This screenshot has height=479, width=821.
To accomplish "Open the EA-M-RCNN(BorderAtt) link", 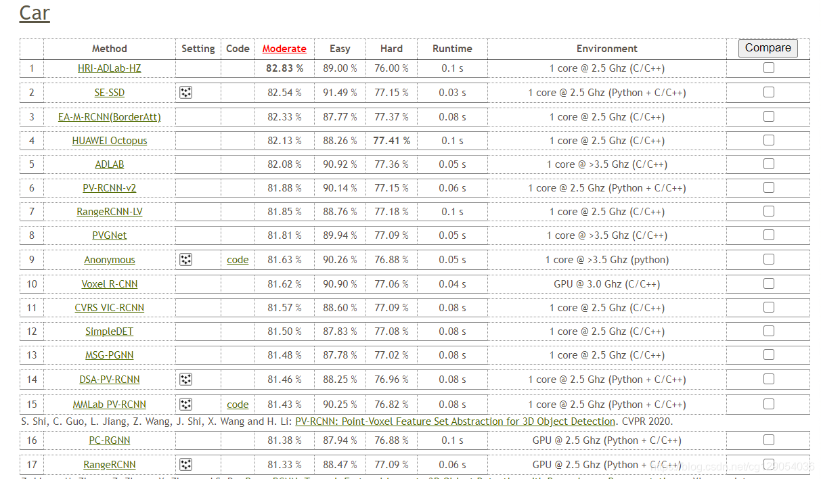I will [110, 117].
